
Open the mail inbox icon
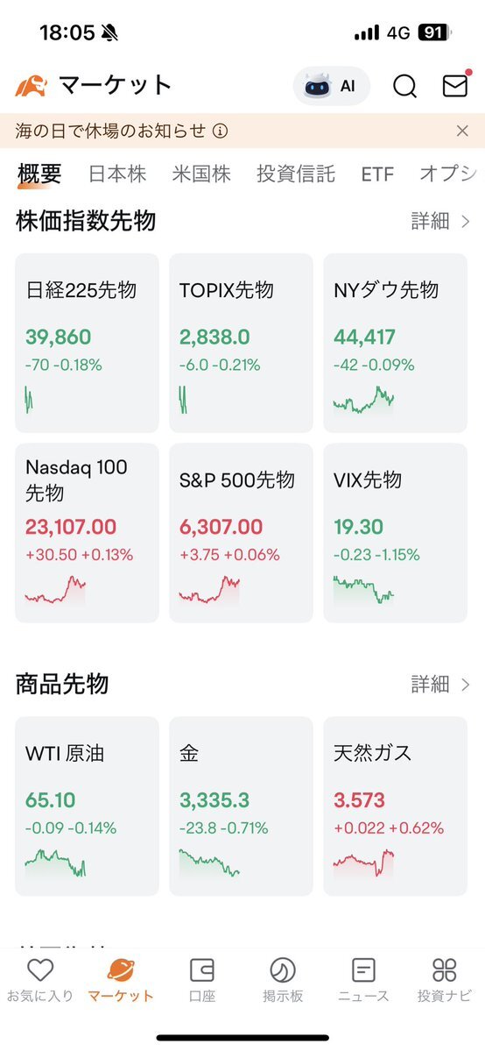coord(455,86)
